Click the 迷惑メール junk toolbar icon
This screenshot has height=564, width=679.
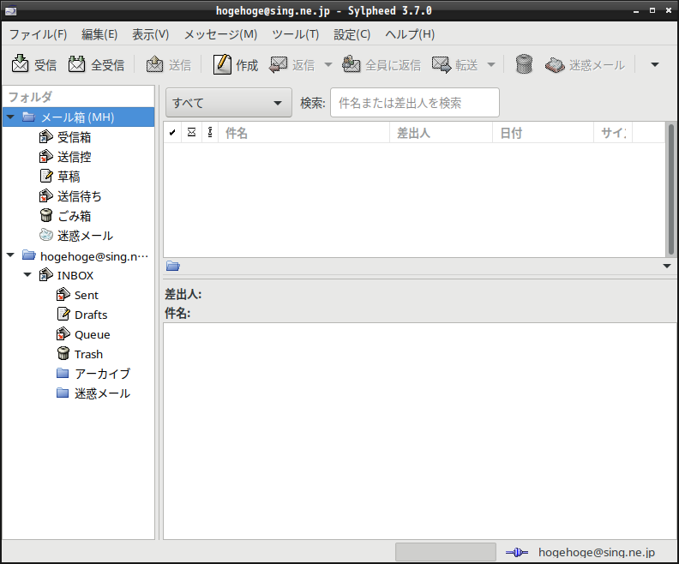pos(555,64)
